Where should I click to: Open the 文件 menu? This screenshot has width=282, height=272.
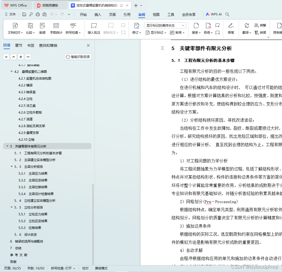pos(10,14)
